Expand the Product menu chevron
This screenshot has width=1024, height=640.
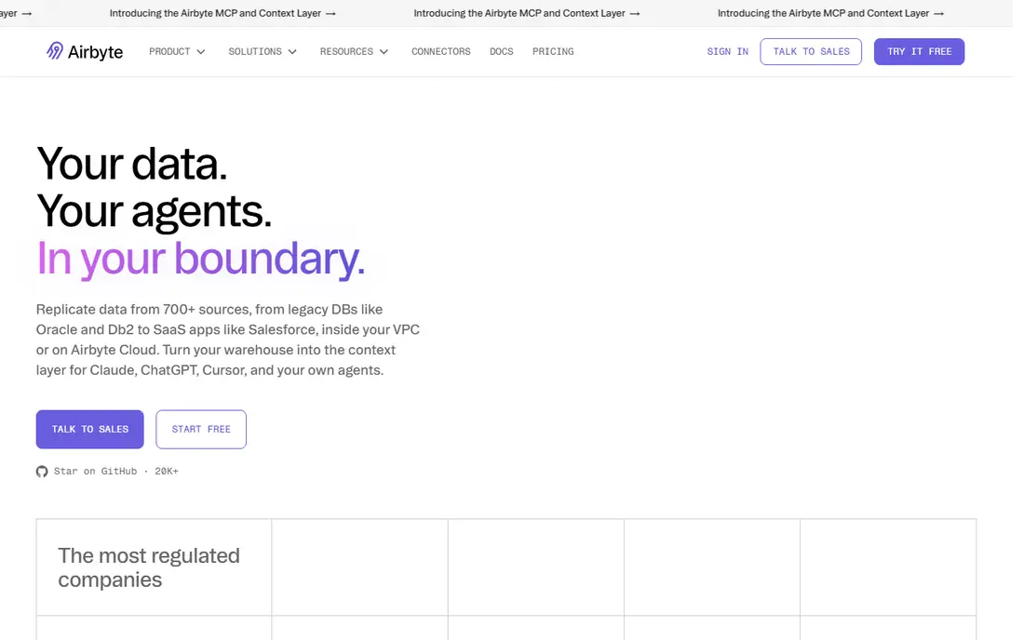tap(201, 51)
